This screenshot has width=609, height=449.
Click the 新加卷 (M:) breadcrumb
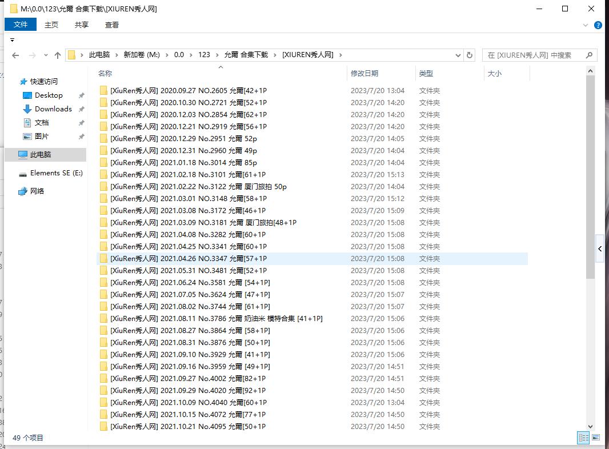click(x=142, y=55)
